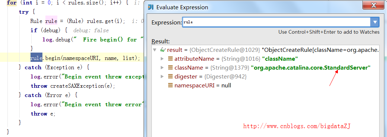387x137 pixels.
Task: Click the throw createSAXException(e) line
Action: pos(73,86)
